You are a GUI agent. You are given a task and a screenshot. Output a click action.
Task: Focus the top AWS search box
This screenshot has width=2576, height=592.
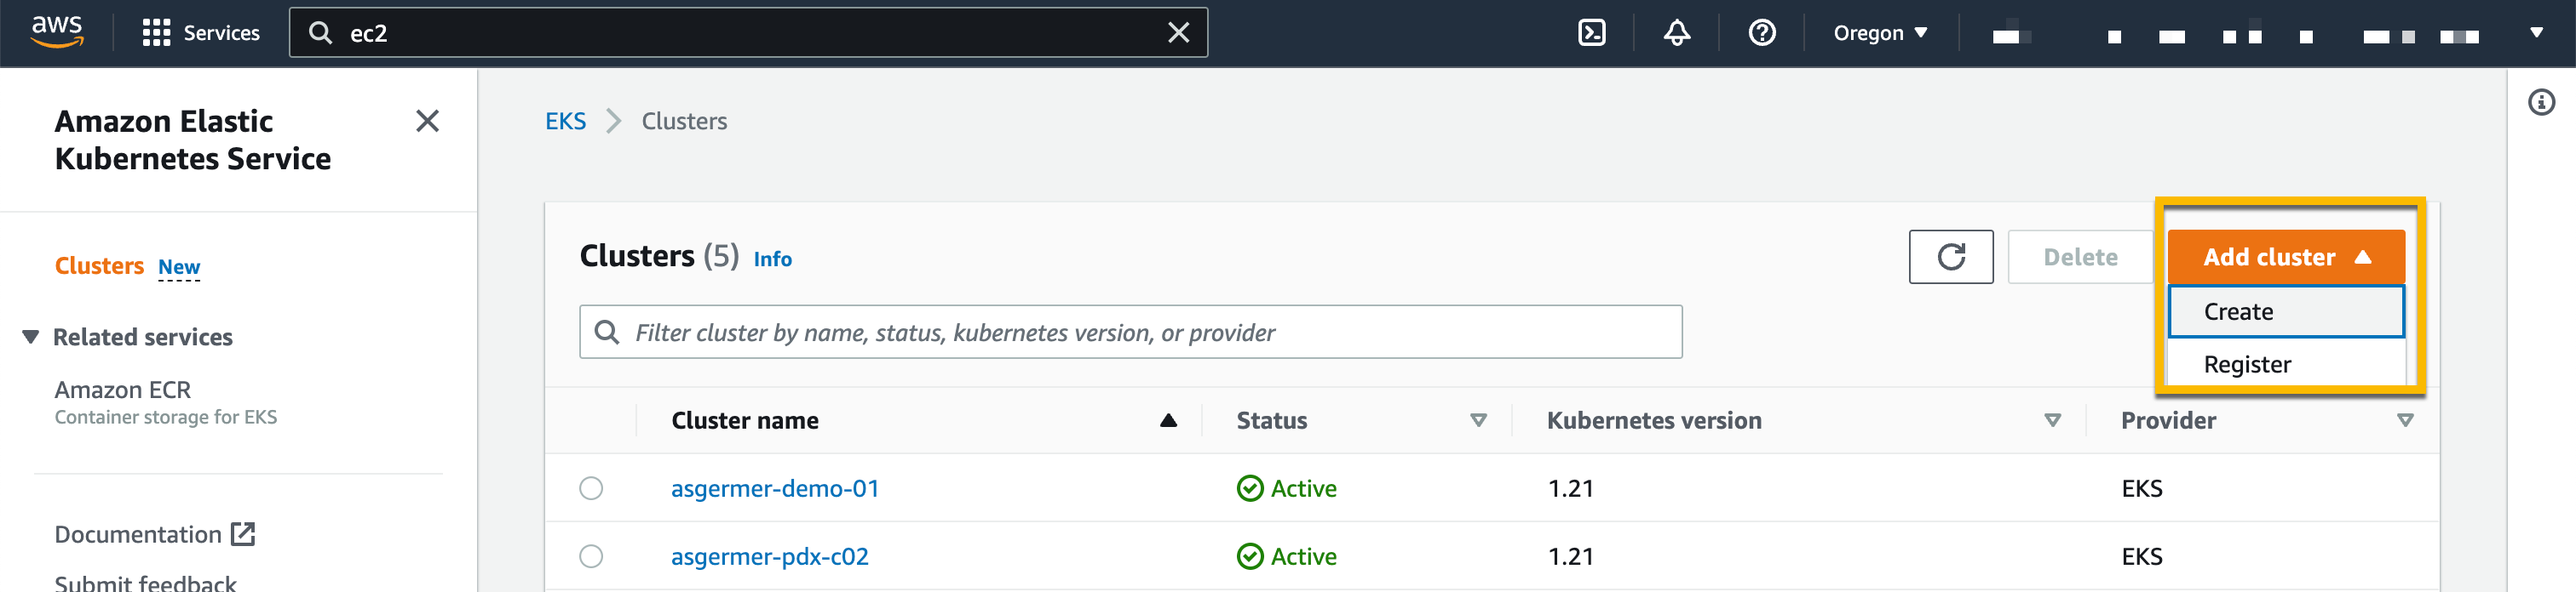(748, 33)
